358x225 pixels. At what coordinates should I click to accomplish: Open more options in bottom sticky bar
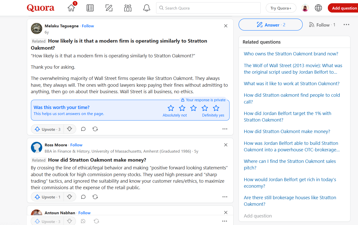click(225, 221)
